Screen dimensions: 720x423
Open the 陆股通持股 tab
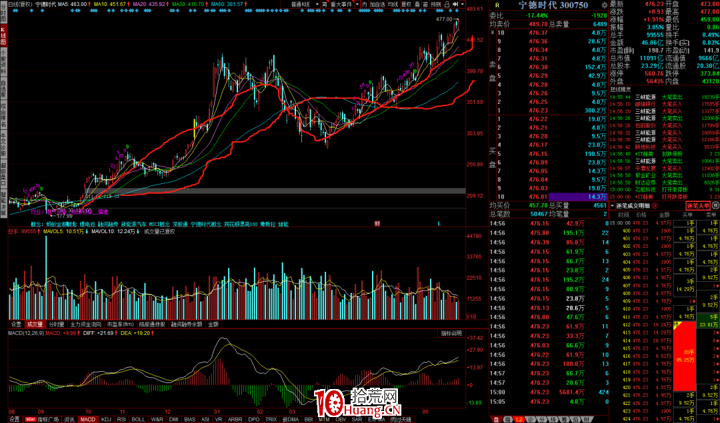coord(152,324)
